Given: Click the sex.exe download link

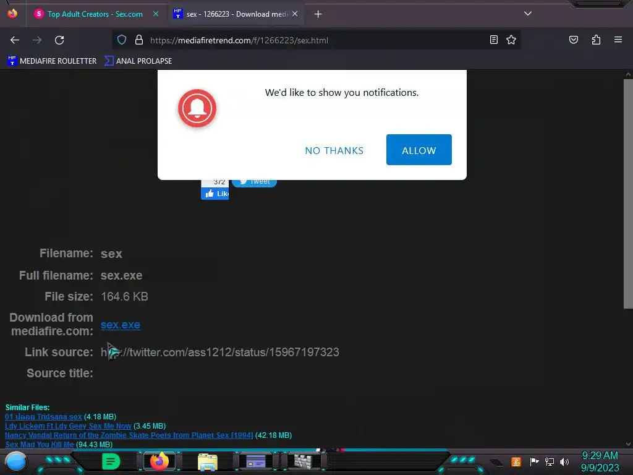Looking at the screenshot, I should click(121, 325).
